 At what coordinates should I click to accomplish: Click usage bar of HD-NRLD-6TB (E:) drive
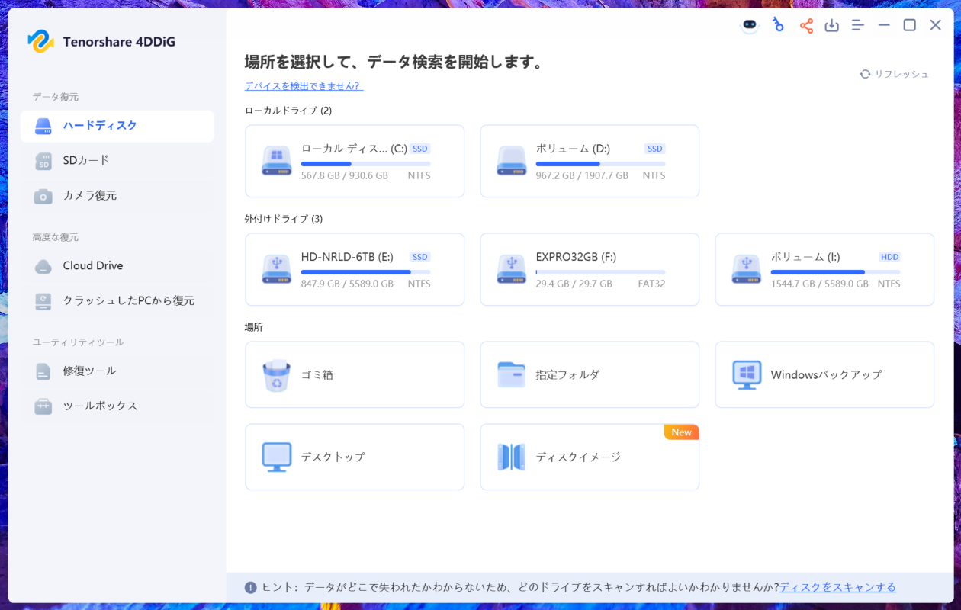click(x=365, y=272)
